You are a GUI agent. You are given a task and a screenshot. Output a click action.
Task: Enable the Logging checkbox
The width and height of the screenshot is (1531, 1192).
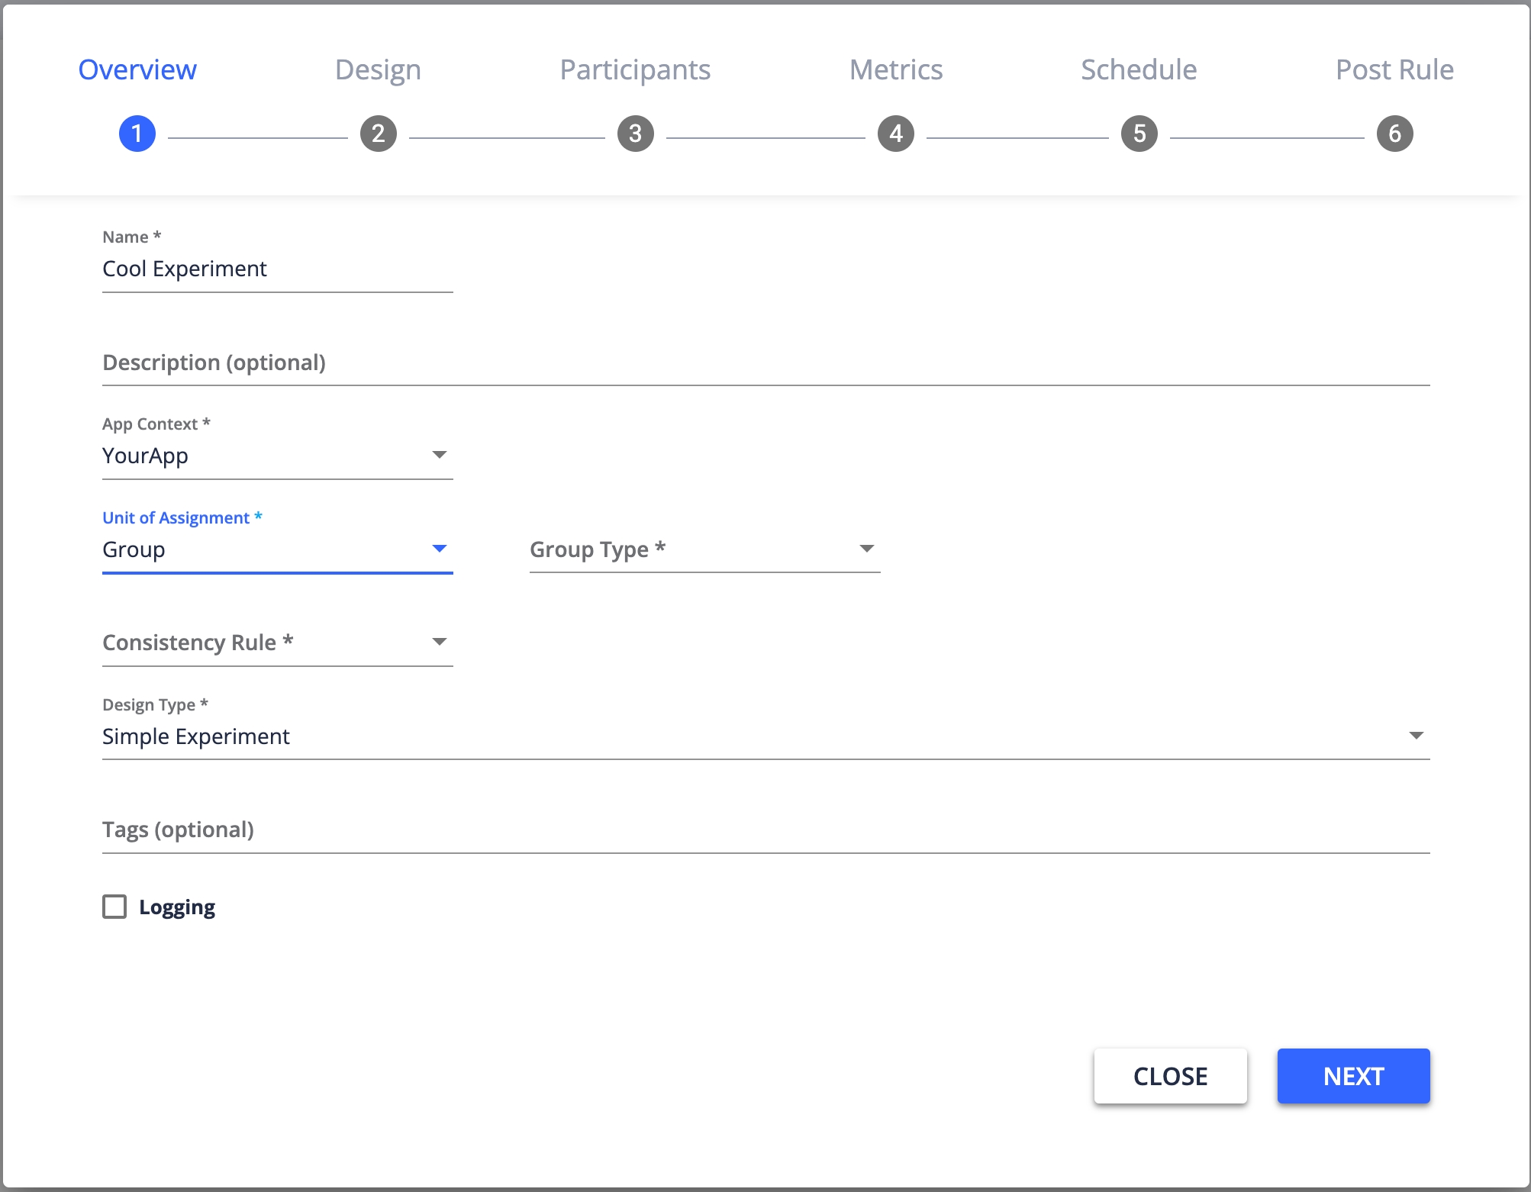click(114, 907)
